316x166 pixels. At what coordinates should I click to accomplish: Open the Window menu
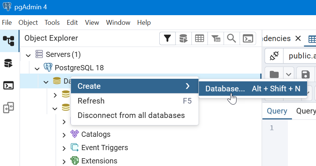(x=118, y=23)
